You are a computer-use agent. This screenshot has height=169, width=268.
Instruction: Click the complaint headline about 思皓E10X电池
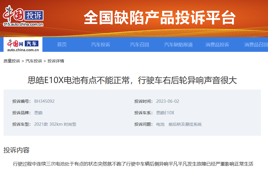132,80
